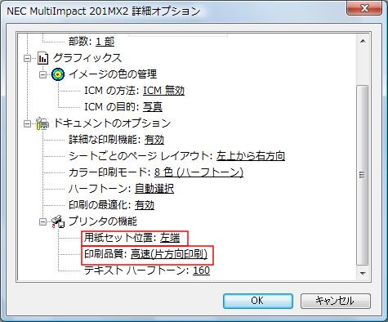The image size is (388, 322).
Task: Select テキスト ハーフトーン value 160
Action: 201,271
